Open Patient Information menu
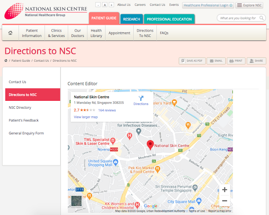The image size is (269, 215). (32, 33)
